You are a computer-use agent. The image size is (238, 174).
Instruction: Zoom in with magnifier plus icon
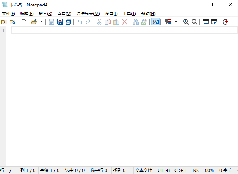186,22
